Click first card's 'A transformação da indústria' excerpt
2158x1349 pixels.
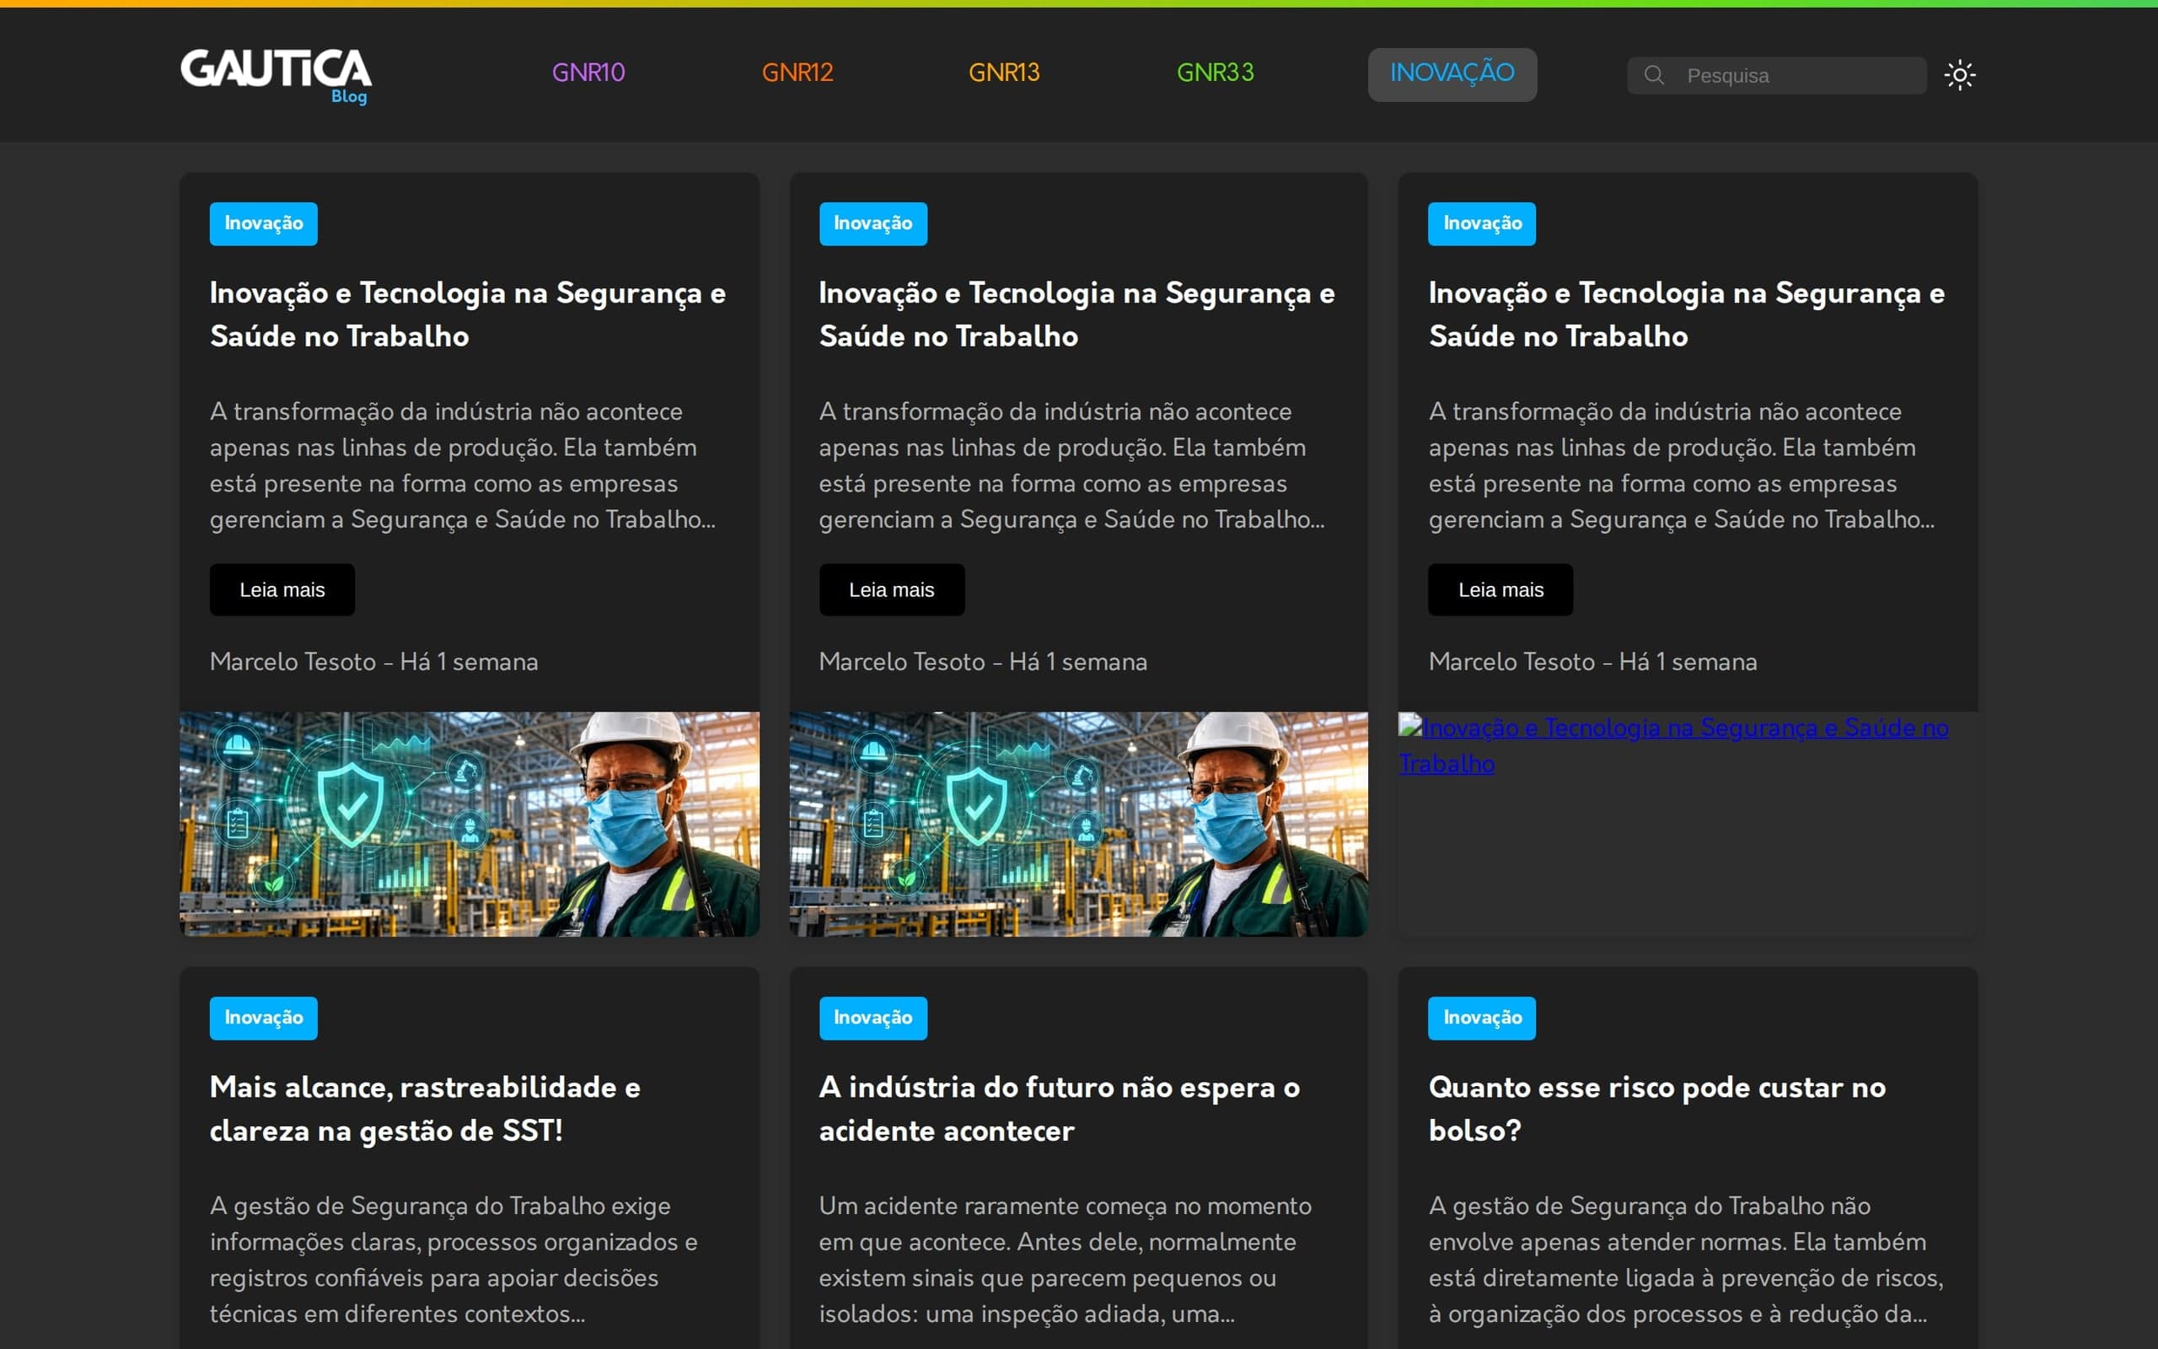pos(463,465)
